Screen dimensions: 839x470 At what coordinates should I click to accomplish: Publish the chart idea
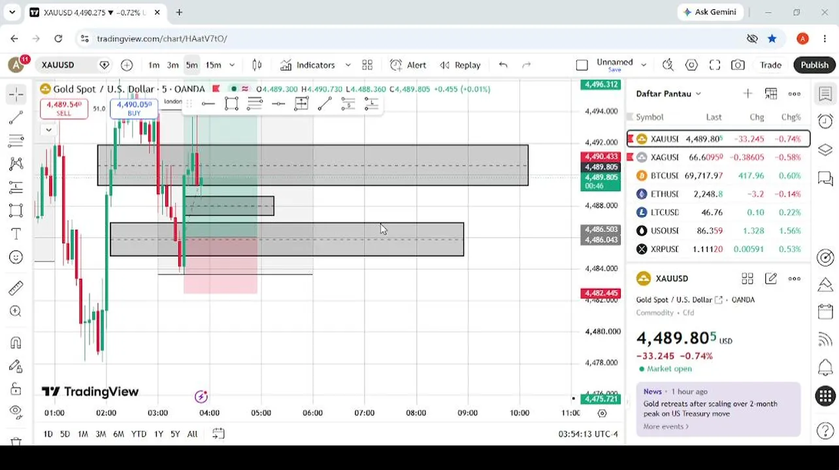(814, 65)
